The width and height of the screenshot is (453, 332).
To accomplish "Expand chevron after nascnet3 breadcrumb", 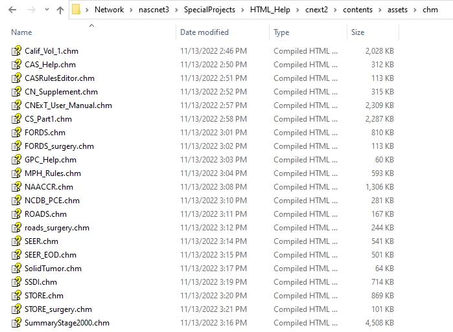I will pyautogui.click(x=176, y=10).
